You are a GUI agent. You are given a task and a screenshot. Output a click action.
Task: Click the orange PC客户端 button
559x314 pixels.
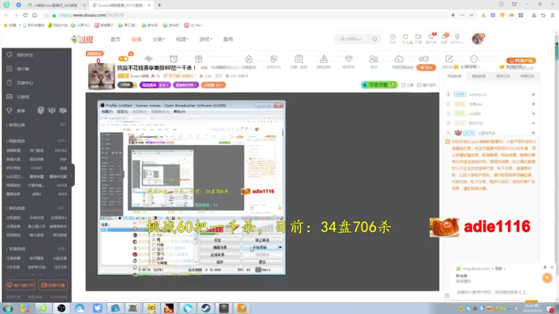pos(521,61)
